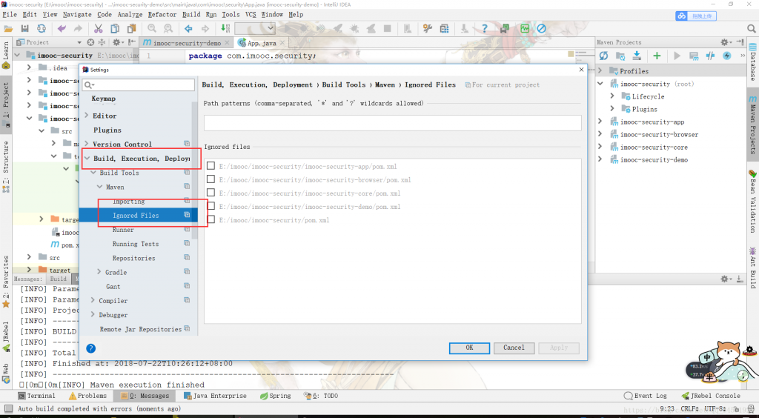The width and height of the screenshot is (759, 418).
Task: Click Project panel gear icon
Action: [x=118, y=42]
